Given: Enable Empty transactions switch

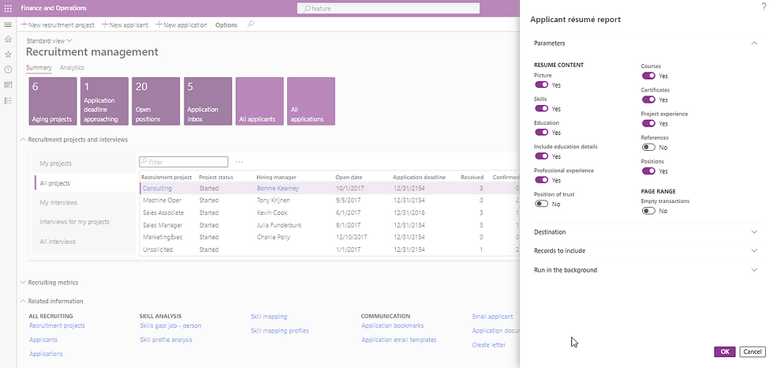Looking at the screenshot, I should tap(648, 211).
